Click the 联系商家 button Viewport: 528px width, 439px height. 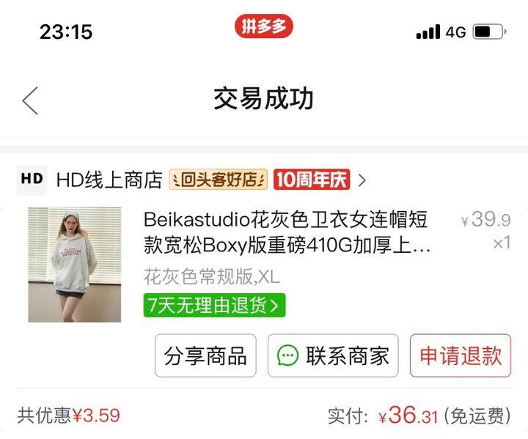333,355
